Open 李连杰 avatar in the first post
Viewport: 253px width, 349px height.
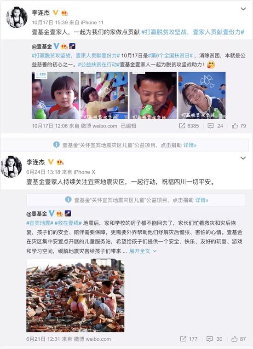[x=17, y=17]
